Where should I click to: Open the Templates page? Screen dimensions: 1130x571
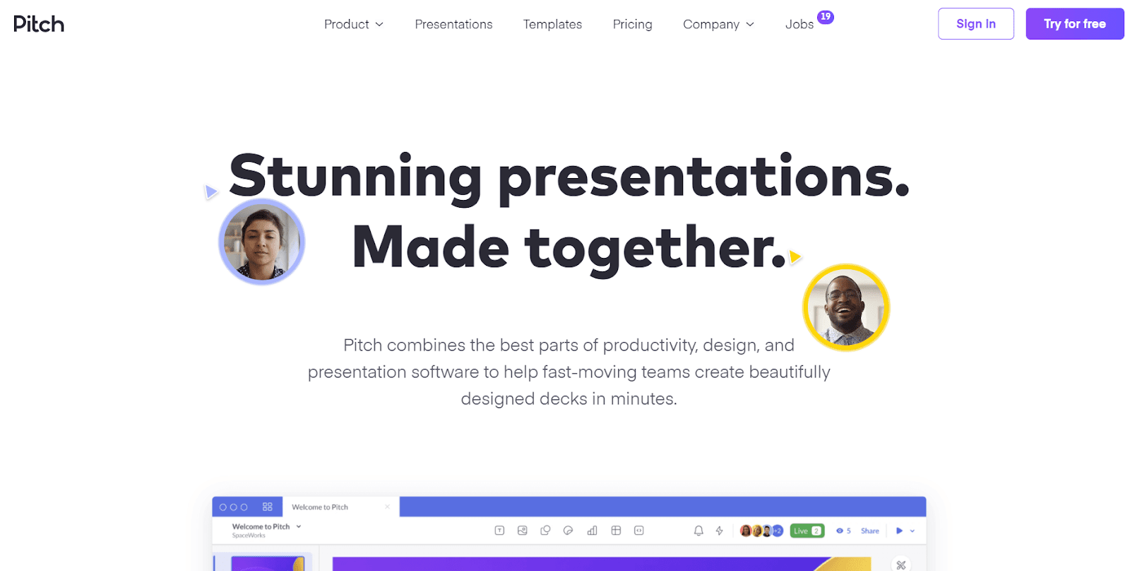pos(552,24)
